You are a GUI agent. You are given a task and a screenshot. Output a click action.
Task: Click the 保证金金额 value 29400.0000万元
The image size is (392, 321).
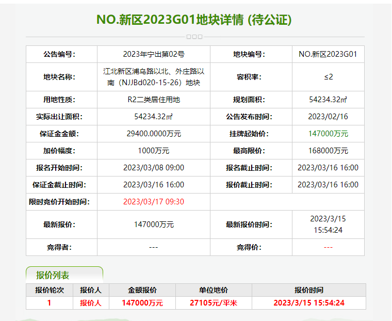tap(154, 134)
